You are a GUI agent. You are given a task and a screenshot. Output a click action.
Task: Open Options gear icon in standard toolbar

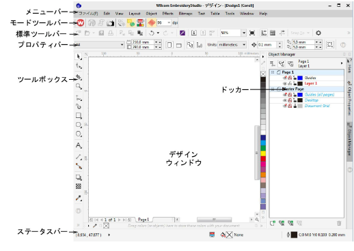[x=318, y=33]
